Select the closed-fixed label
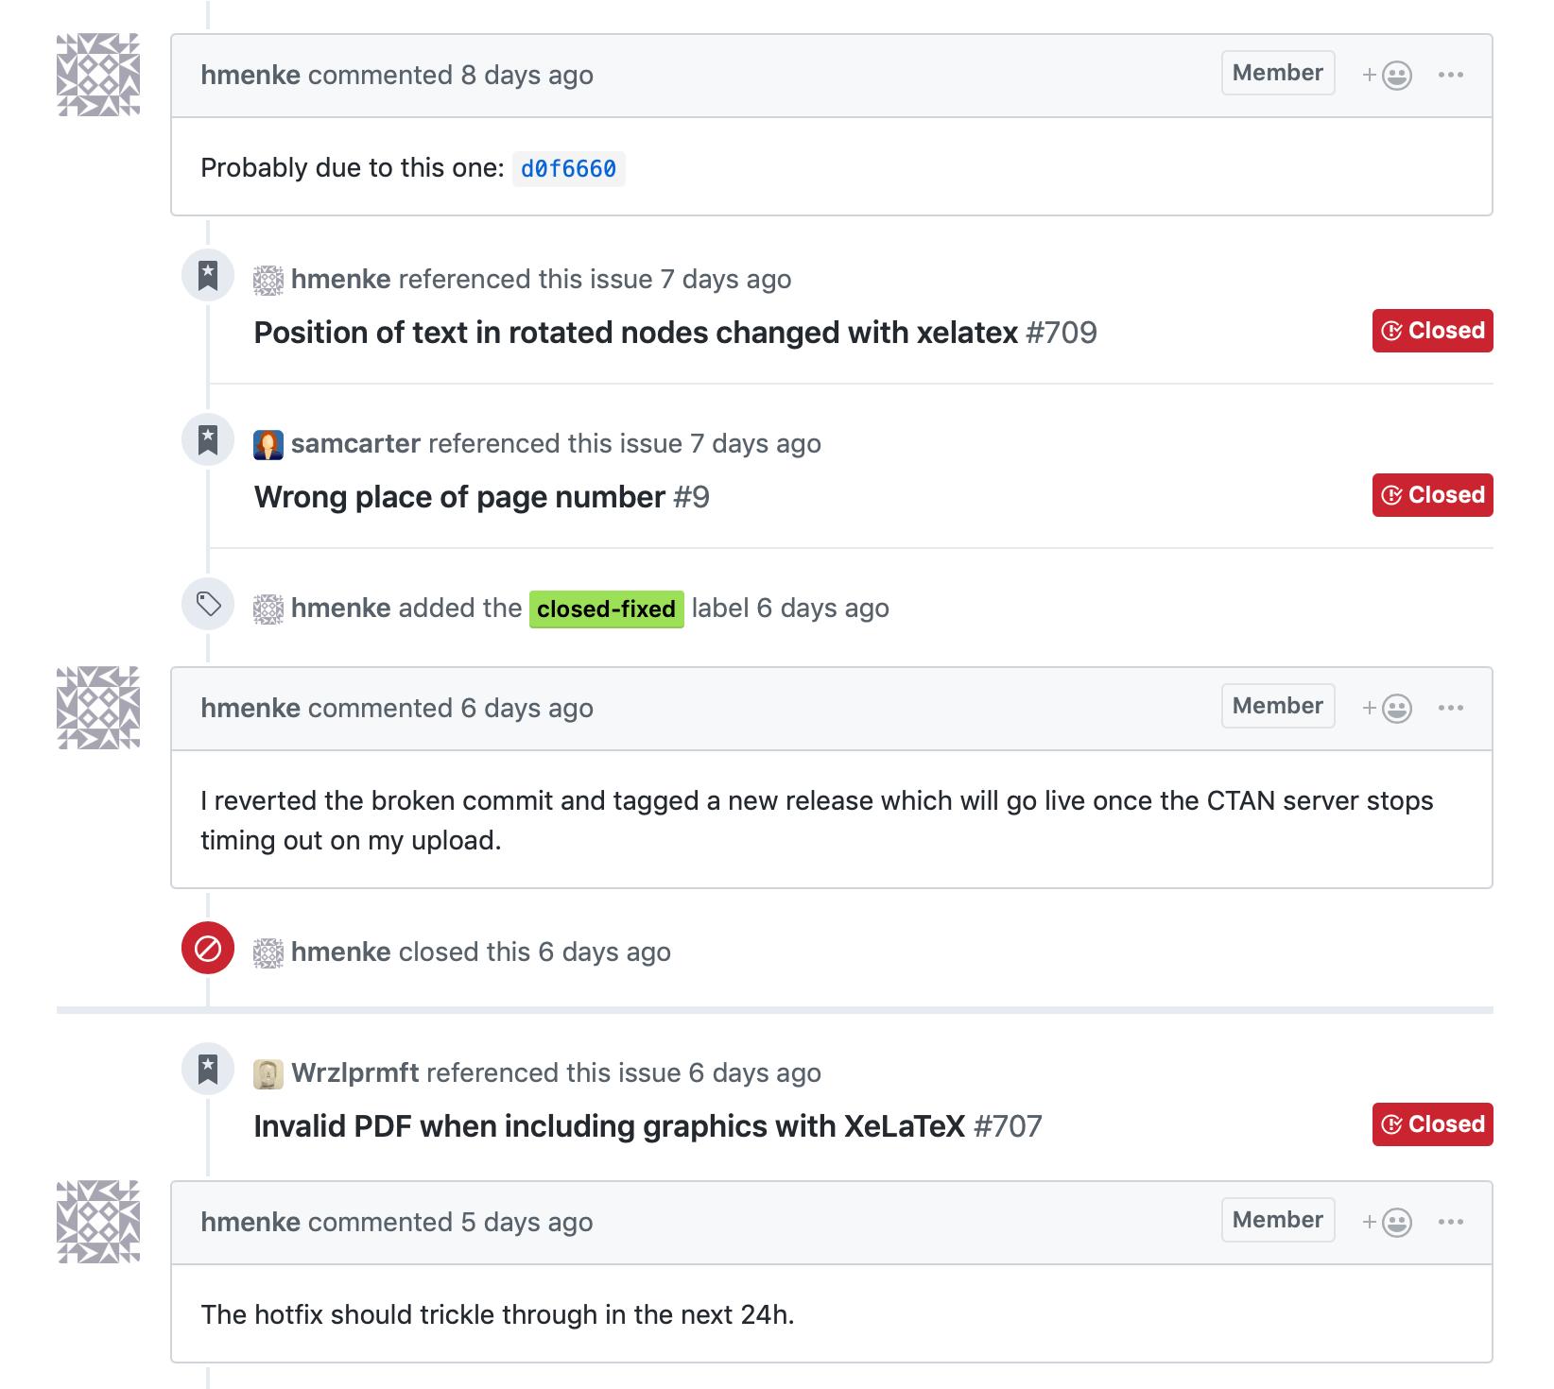This screenshot has width=1554, height=1389. point(606,609)
